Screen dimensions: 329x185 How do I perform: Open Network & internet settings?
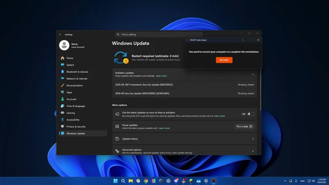coord(83,79)
